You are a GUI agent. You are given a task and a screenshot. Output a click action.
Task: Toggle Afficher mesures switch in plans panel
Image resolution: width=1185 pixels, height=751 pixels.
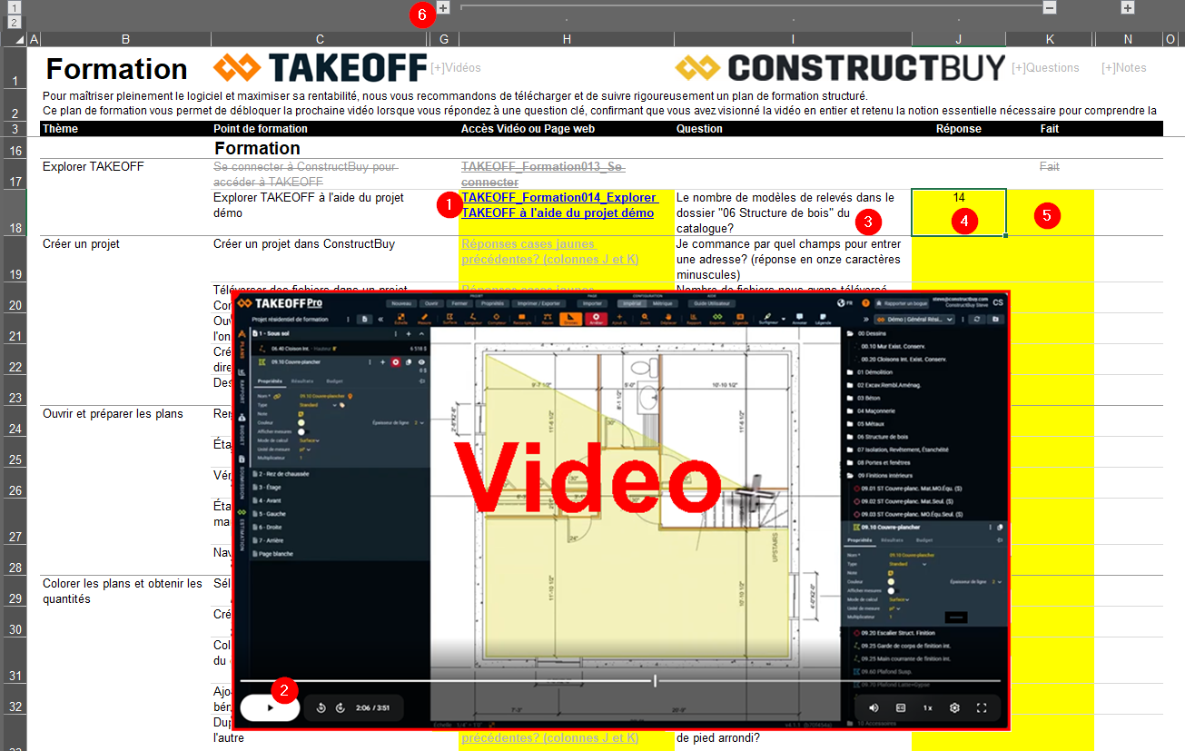click(x=302, y=431)
